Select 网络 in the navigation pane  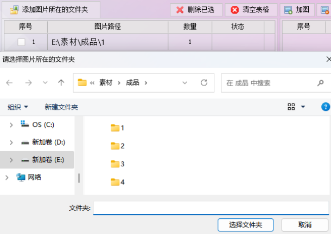coord(29,177)
